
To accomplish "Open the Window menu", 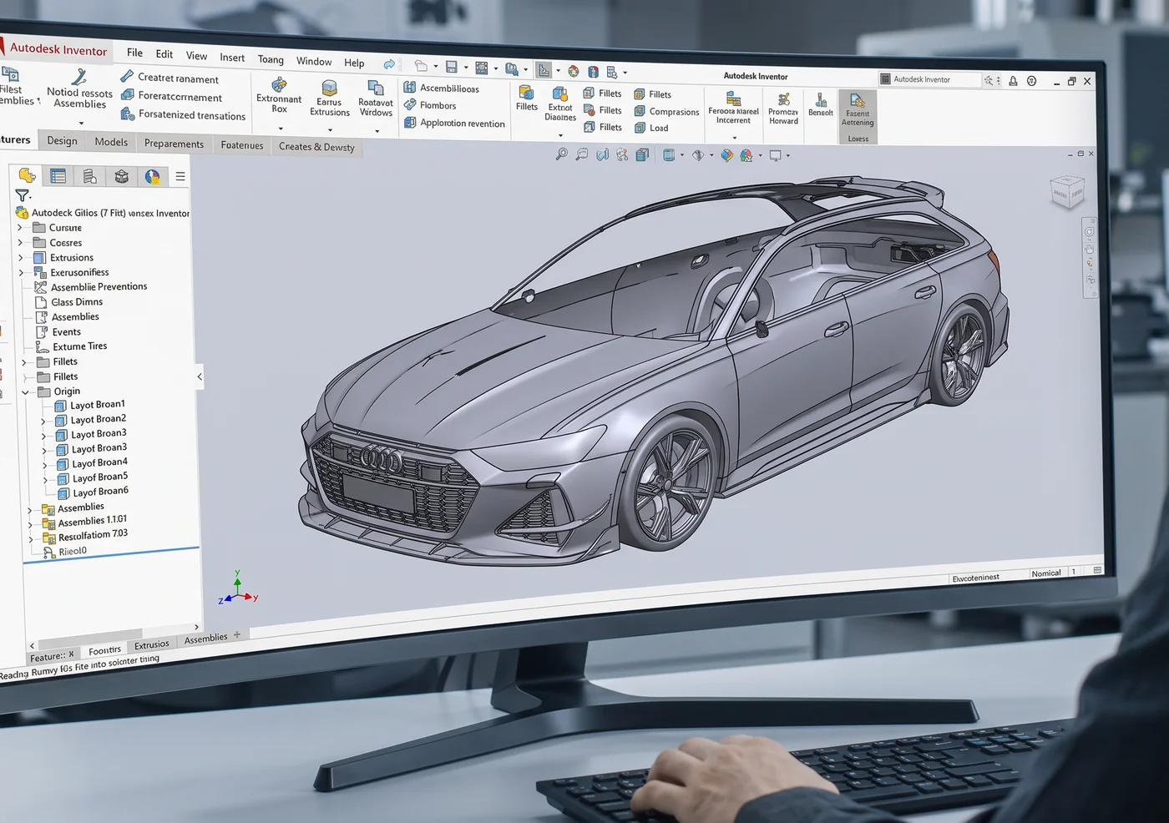I will pos(314,61).
